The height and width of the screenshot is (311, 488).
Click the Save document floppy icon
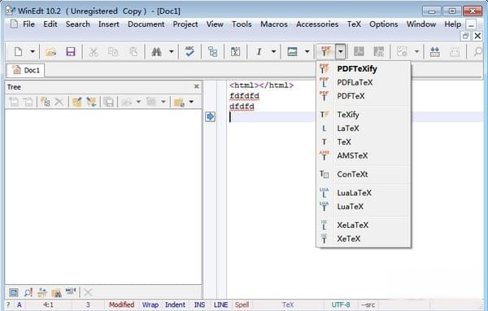click(x=71, y=51)
